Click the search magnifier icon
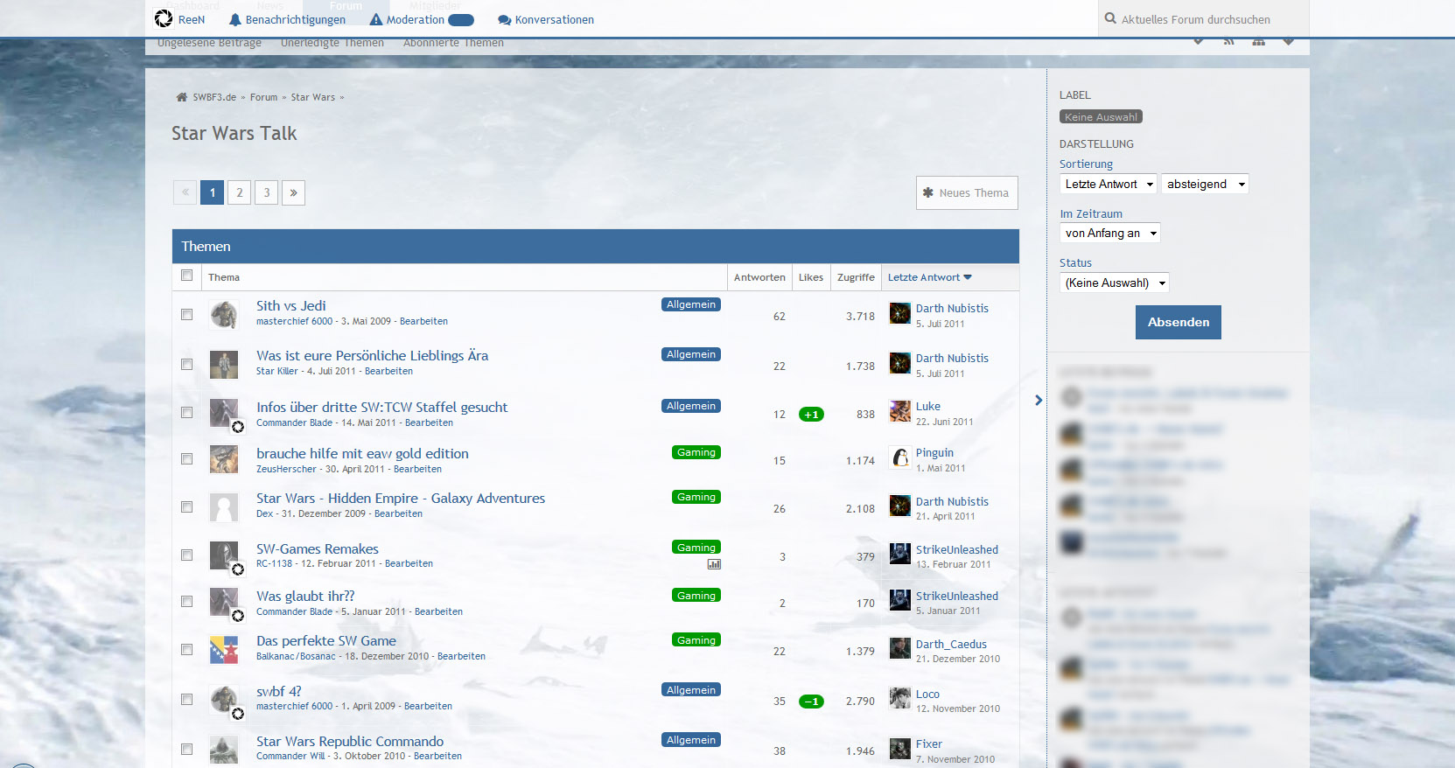Screen dimensions: 1455x768 (x=1110, y=18)
